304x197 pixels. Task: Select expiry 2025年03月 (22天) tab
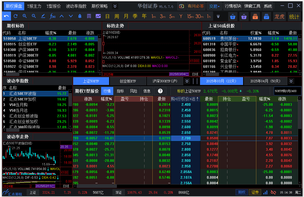221,81
